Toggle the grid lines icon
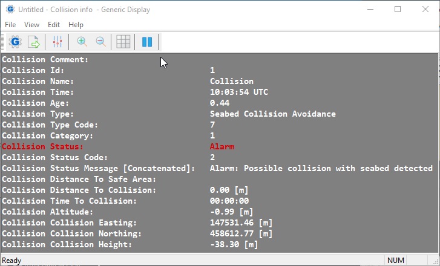 point(123,42)
